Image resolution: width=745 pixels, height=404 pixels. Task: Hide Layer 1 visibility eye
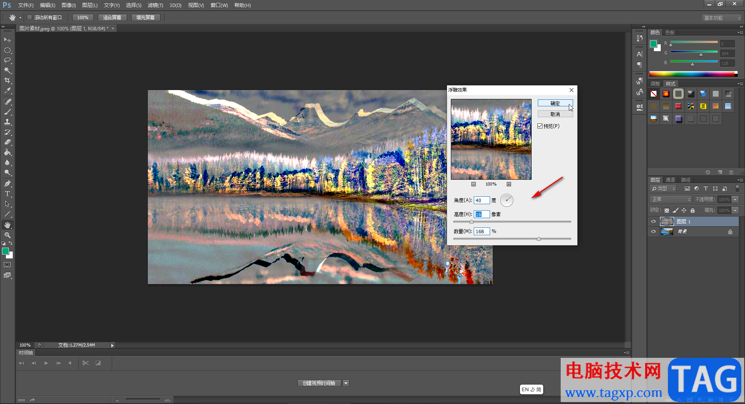653,222
